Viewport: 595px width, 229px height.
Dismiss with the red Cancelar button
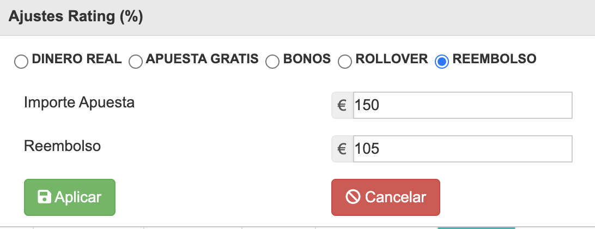(x=386, y=197)
